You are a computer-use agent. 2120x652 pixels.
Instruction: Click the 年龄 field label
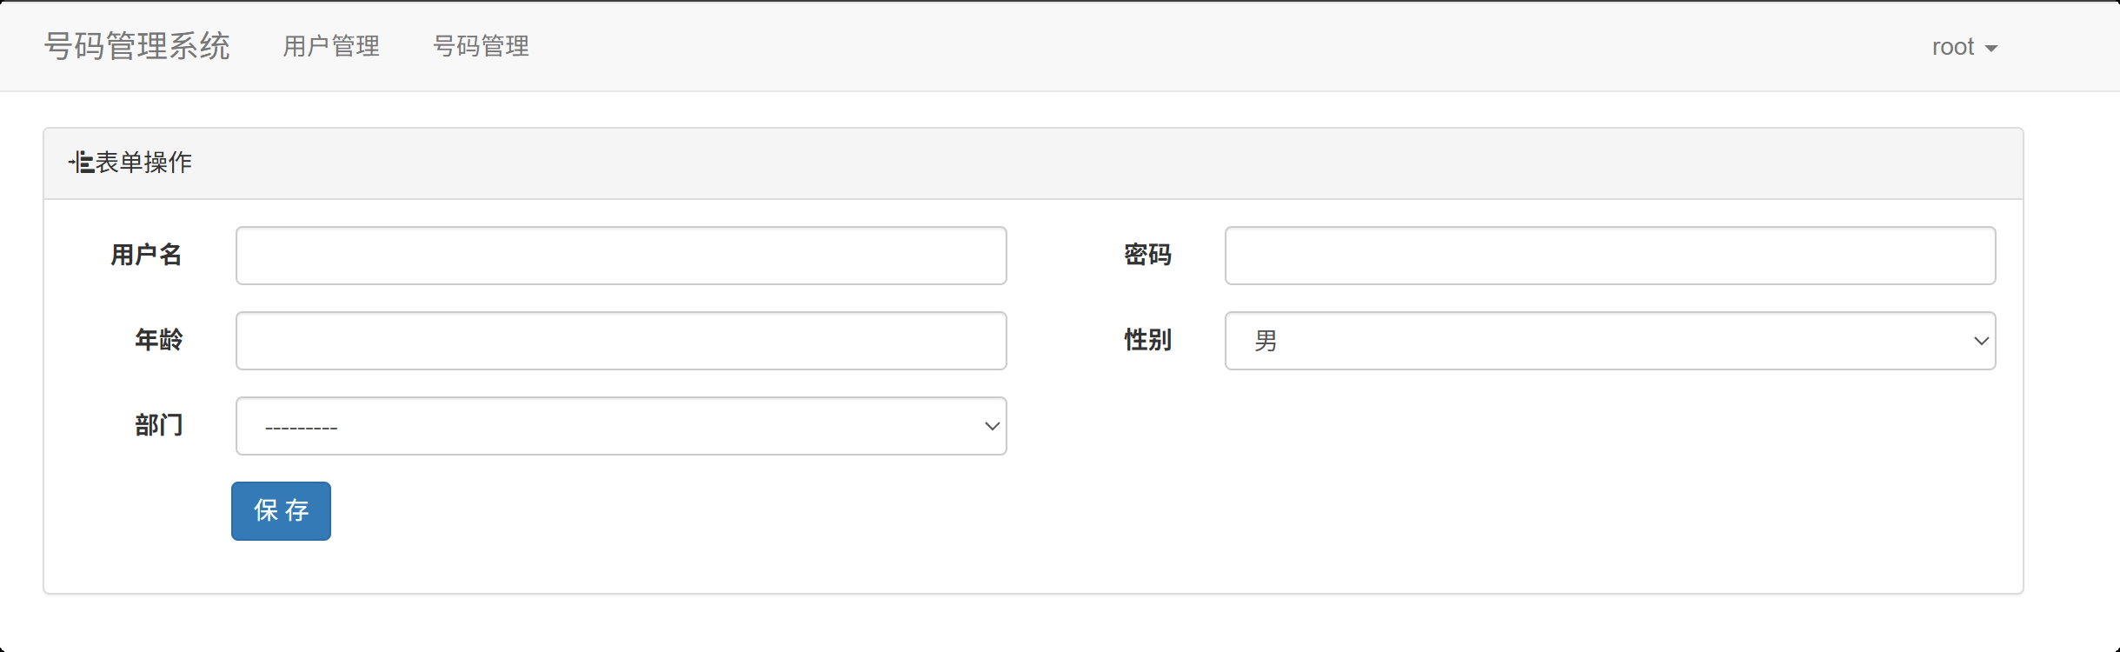[x=158, y=340]
